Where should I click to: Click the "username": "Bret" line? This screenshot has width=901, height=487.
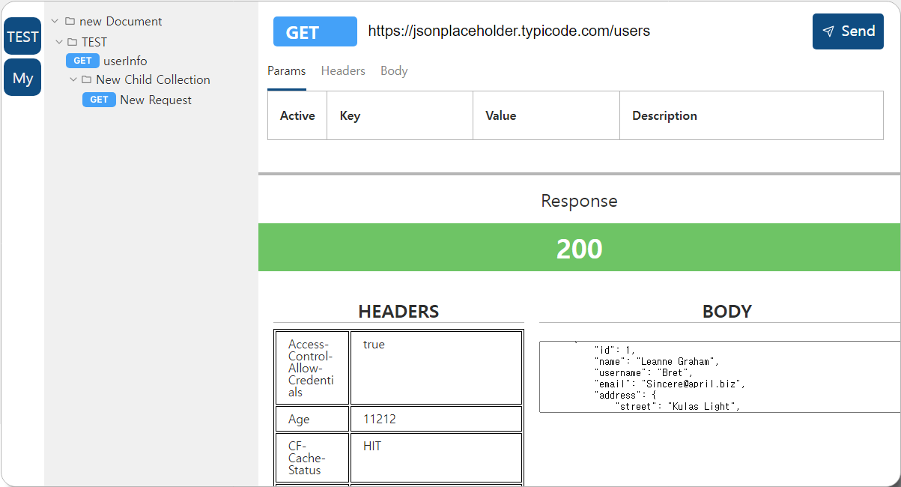pyautogui.click(x=643, y=372)
